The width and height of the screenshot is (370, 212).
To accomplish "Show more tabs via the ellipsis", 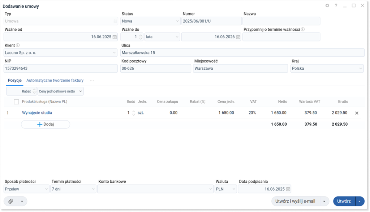I will click(x=92, y=81).
